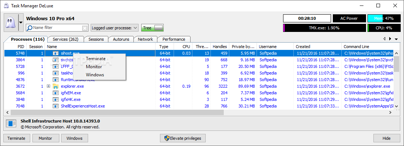Click the Terminate button at bottom
The image size is (404, 146).
pyautogui.click(x=17, y=138)
